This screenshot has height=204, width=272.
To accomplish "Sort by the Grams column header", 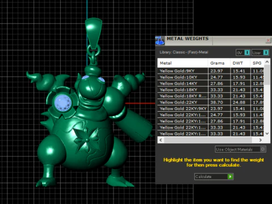I will click(x=219, y=63).
